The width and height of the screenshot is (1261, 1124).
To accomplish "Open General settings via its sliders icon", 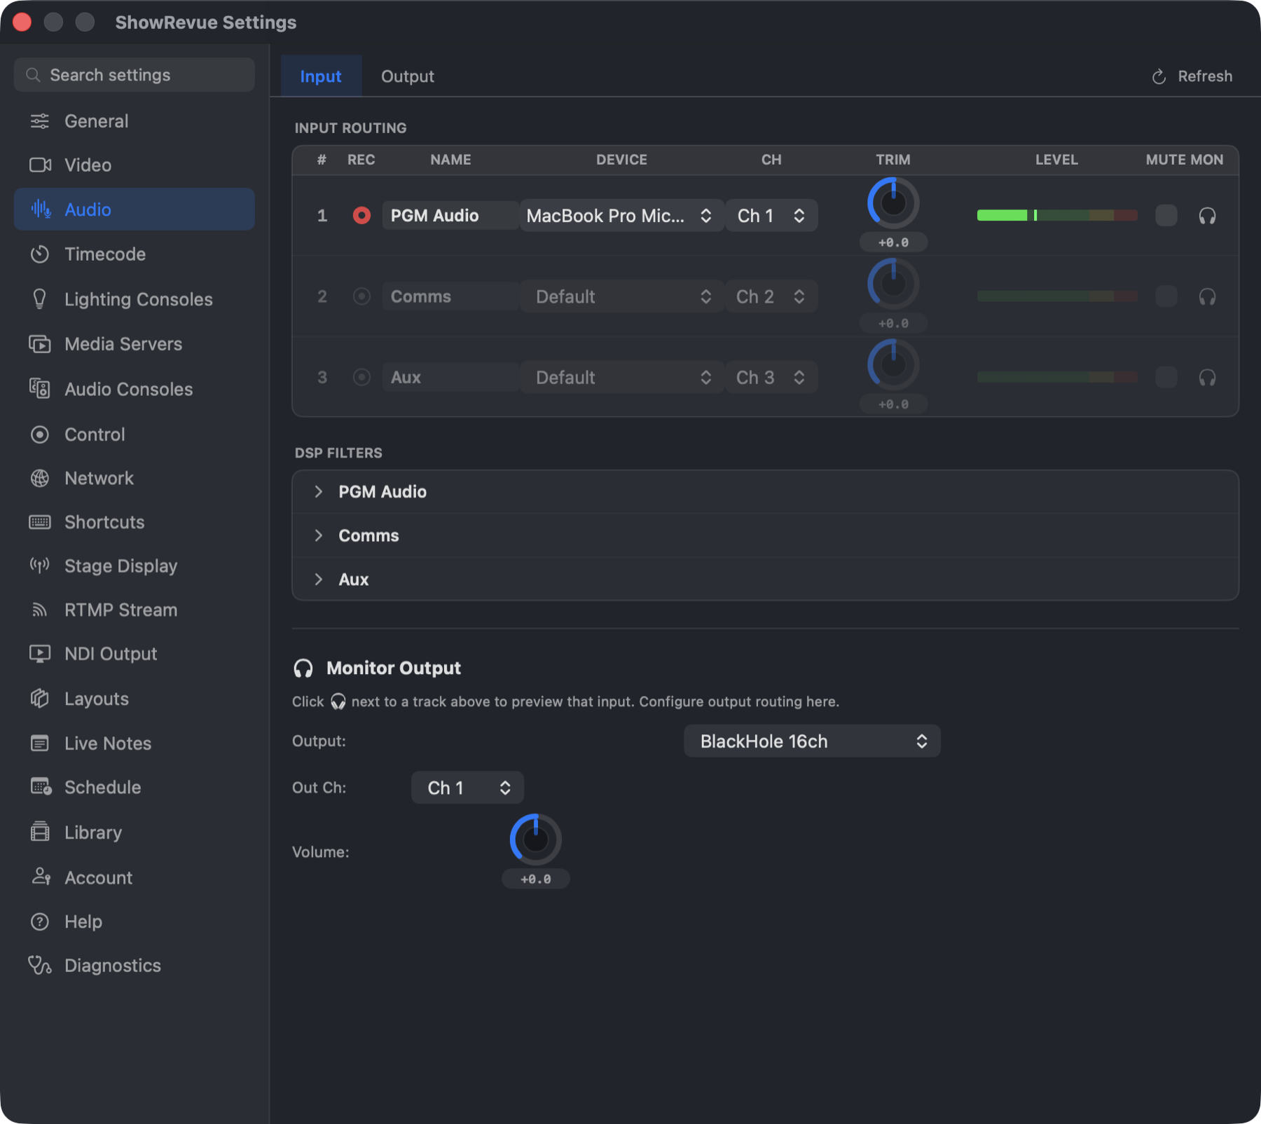I will pyautogui.click(x=40, y=121).
